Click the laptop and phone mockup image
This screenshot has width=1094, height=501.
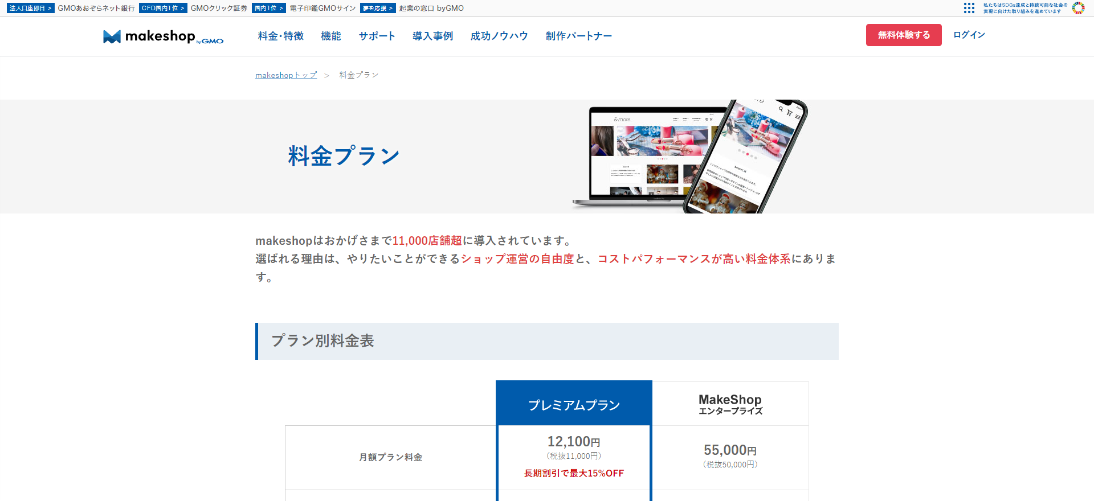coord(690,157)
